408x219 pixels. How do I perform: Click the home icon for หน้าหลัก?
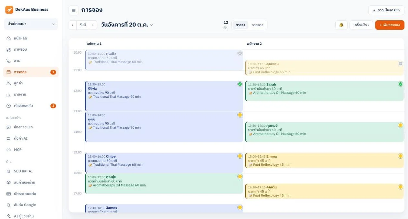(9, 38)
